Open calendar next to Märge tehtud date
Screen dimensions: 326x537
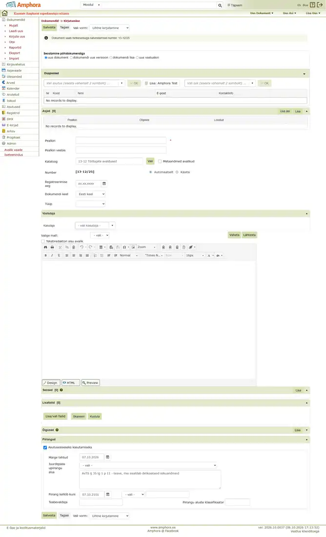(107, 457)
